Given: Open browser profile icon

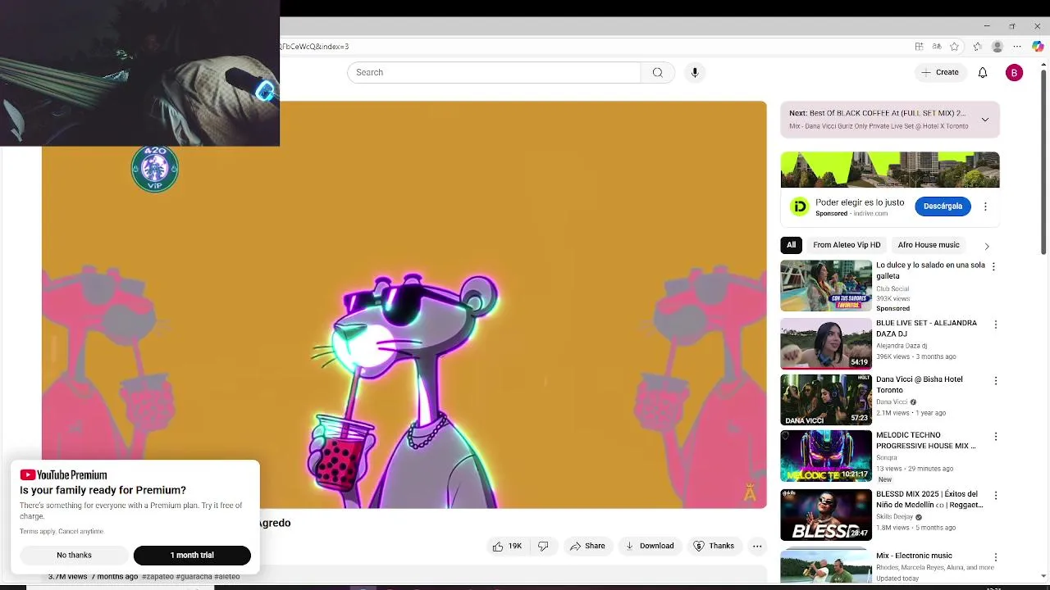Looking at the screenshot, I should click(997, 47).
